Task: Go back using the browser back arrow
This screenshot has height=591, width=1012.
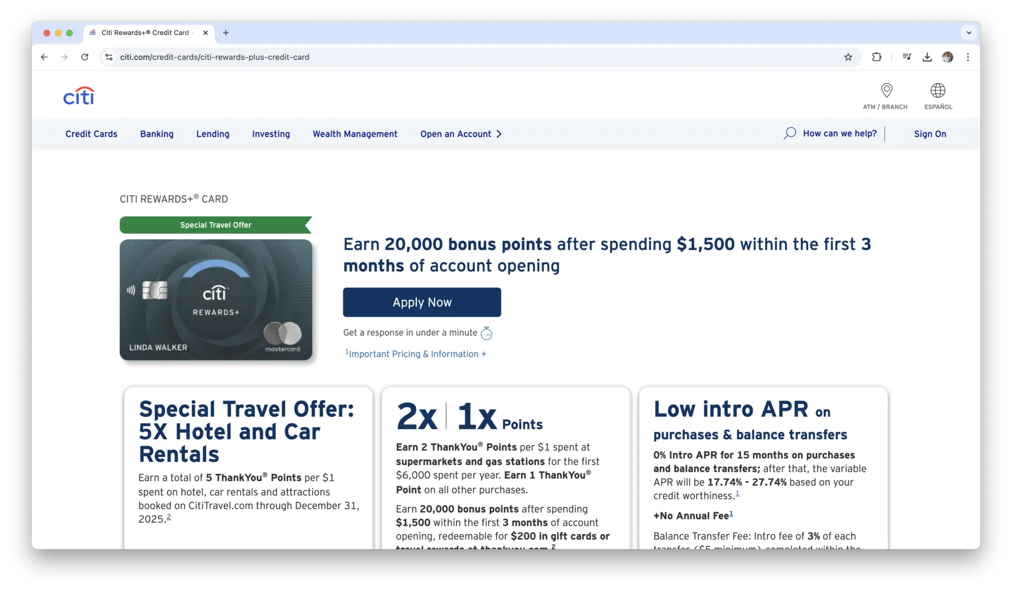Action: click(x=44, y=57)
